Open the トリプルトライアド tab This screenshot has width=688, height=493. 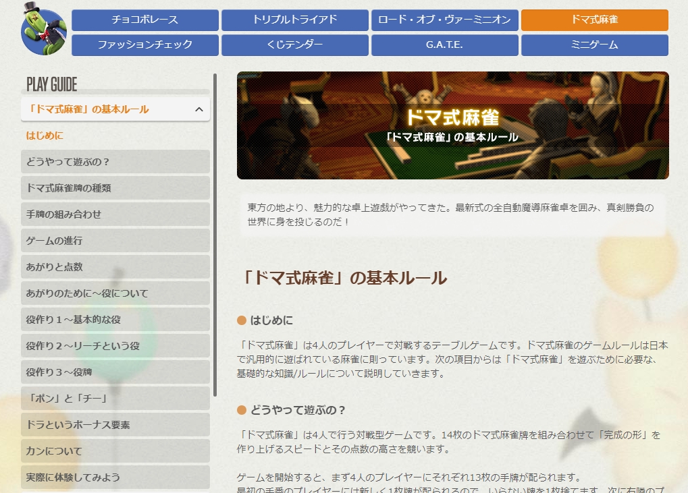295,20
